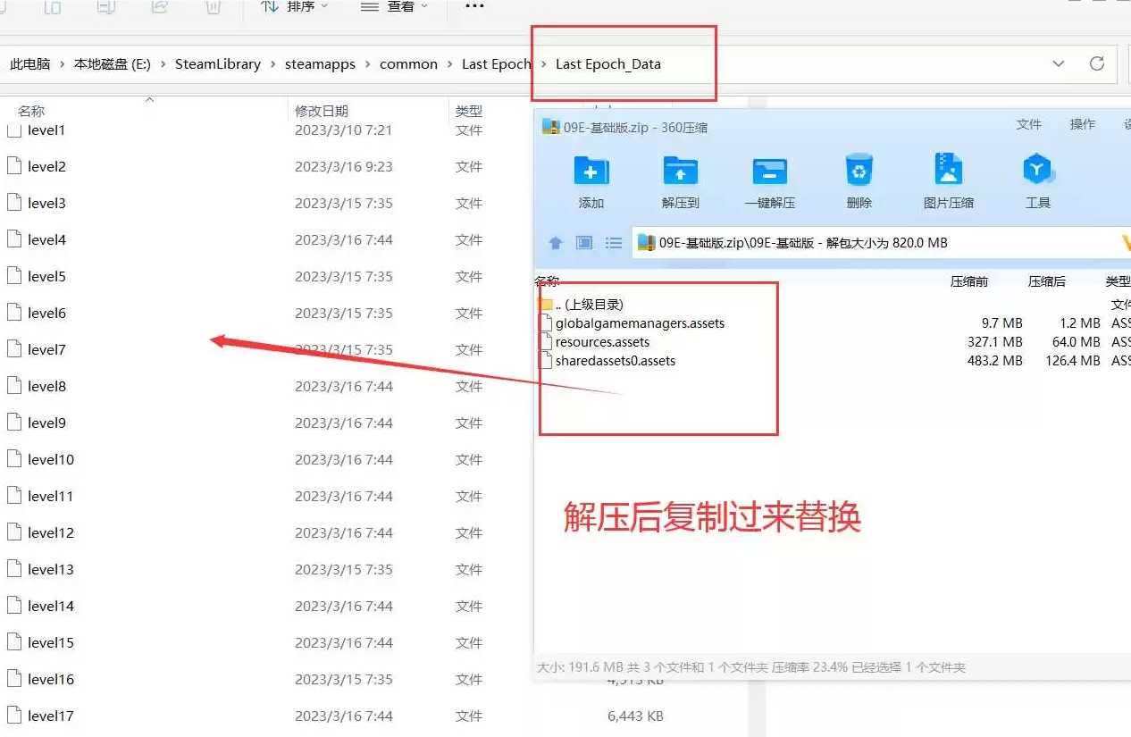Click the 解压到 (Extract to) icon
This screenshot has height=737, width=1131.
pyautogui.click(x=680, y=171)
